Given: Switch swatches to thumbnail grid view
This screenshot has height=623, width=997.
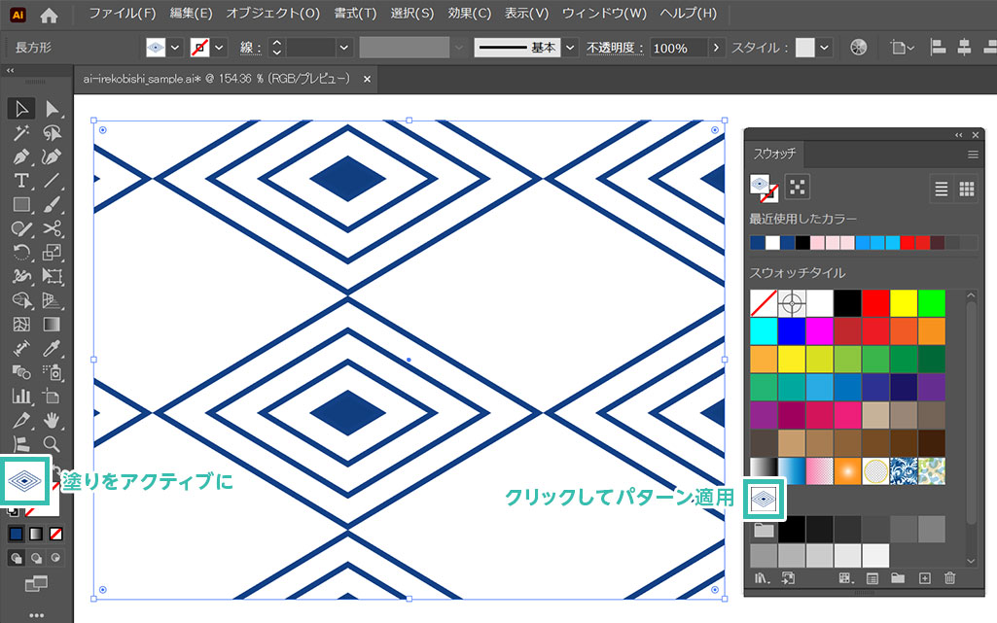Looking at the screenshot, I should [x=966, y=190].
